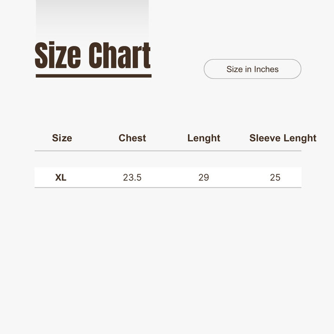
Task: Click the brown underline beneath the Size Chart heading
Action: pyautogui.click(x=93, y=76)
